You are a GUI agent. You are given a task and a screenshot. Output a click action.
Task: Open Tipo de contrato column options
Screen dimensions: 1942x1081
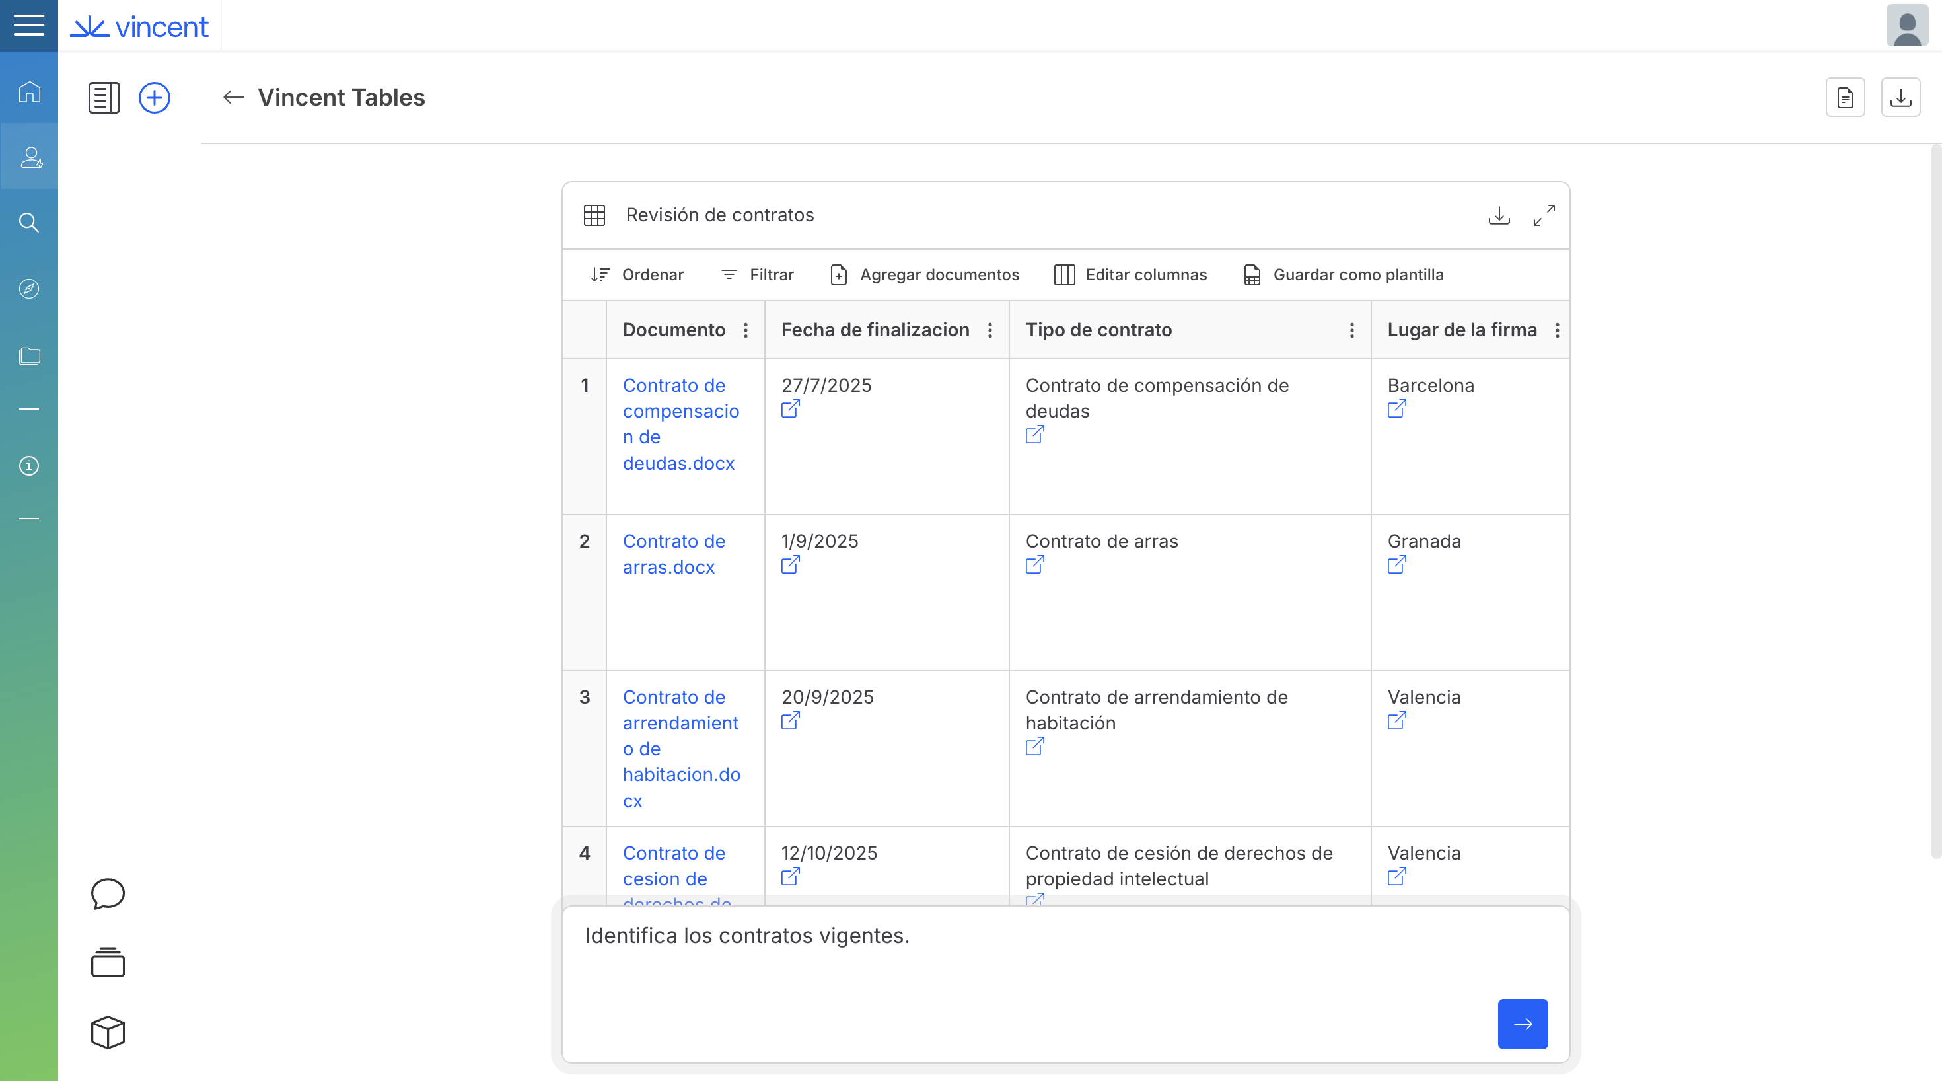click(x=1351, y=330)
